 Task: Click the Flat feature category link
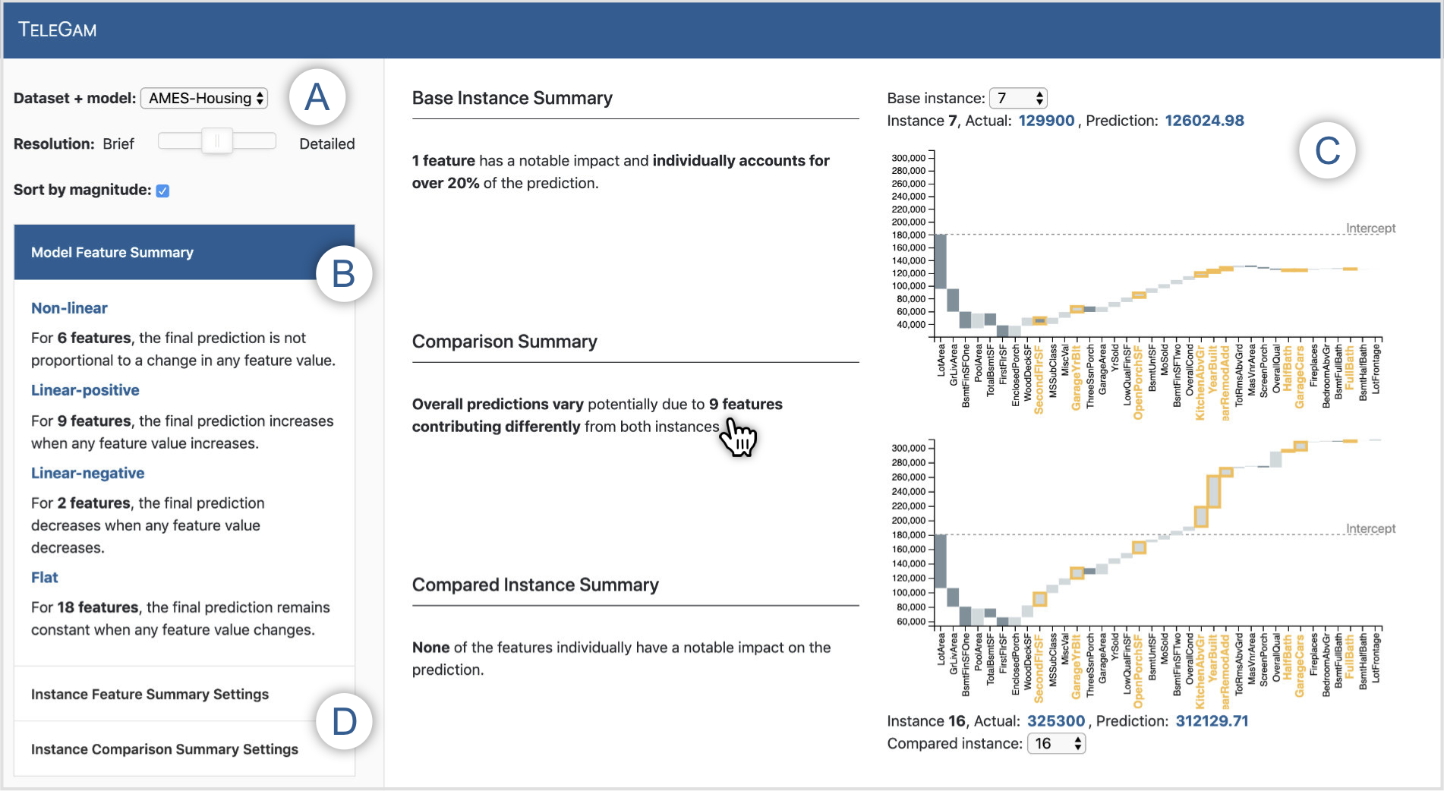point(44,578)
